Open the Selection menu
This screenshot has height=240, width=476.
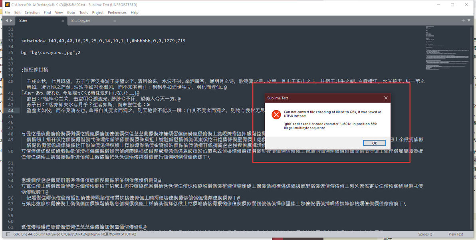(32, 12)
